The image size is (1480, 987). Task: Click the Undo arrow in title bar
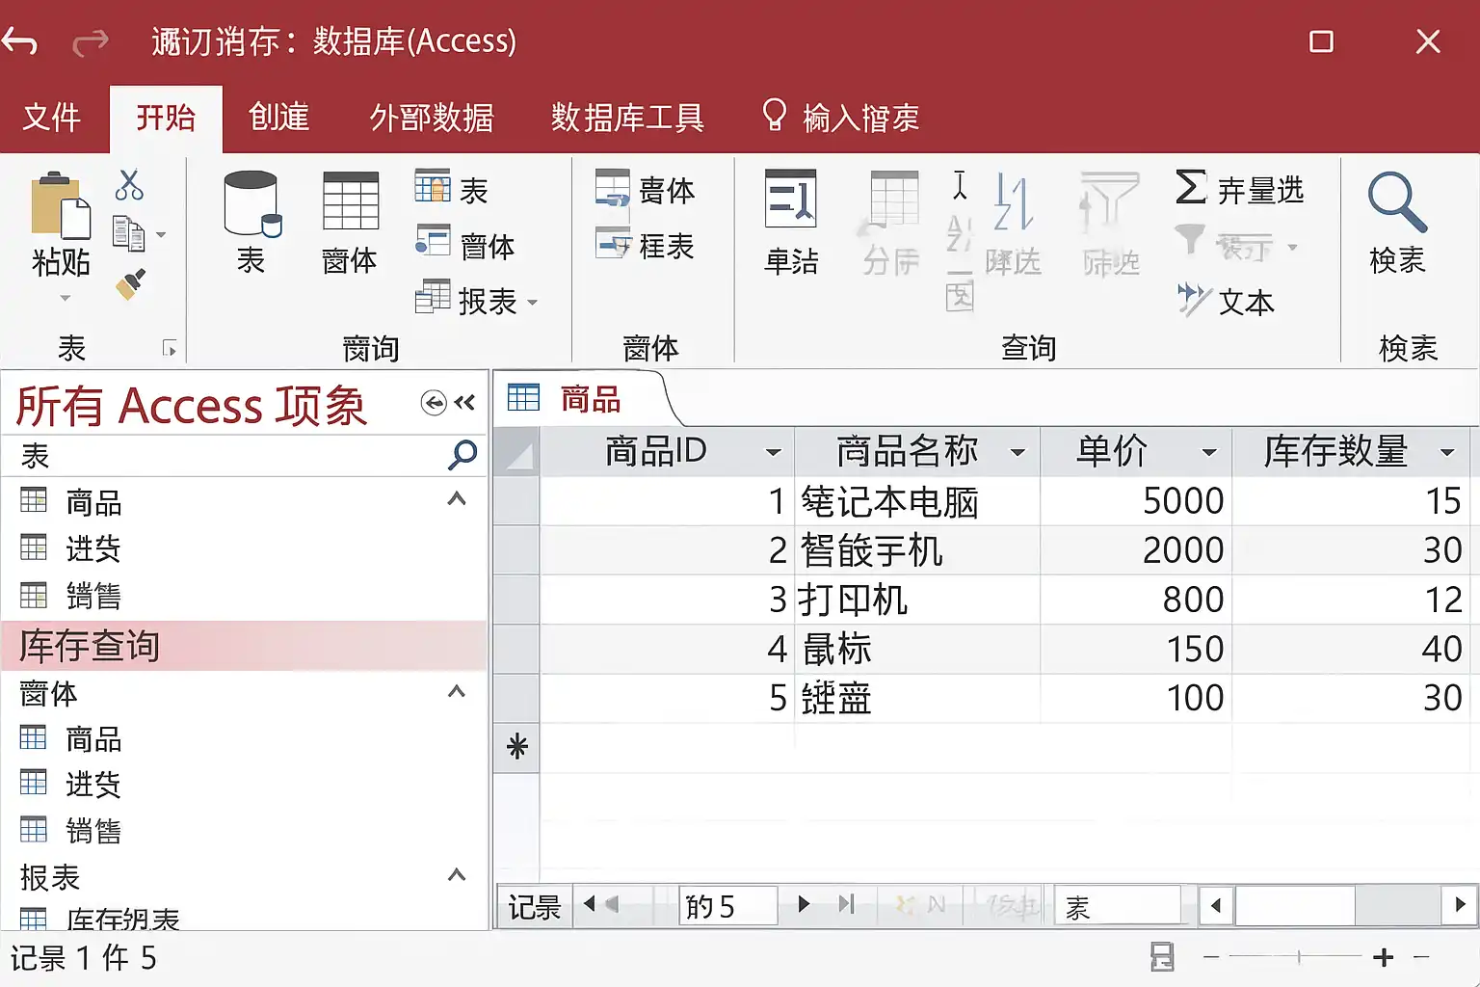[x=20, y=41]
